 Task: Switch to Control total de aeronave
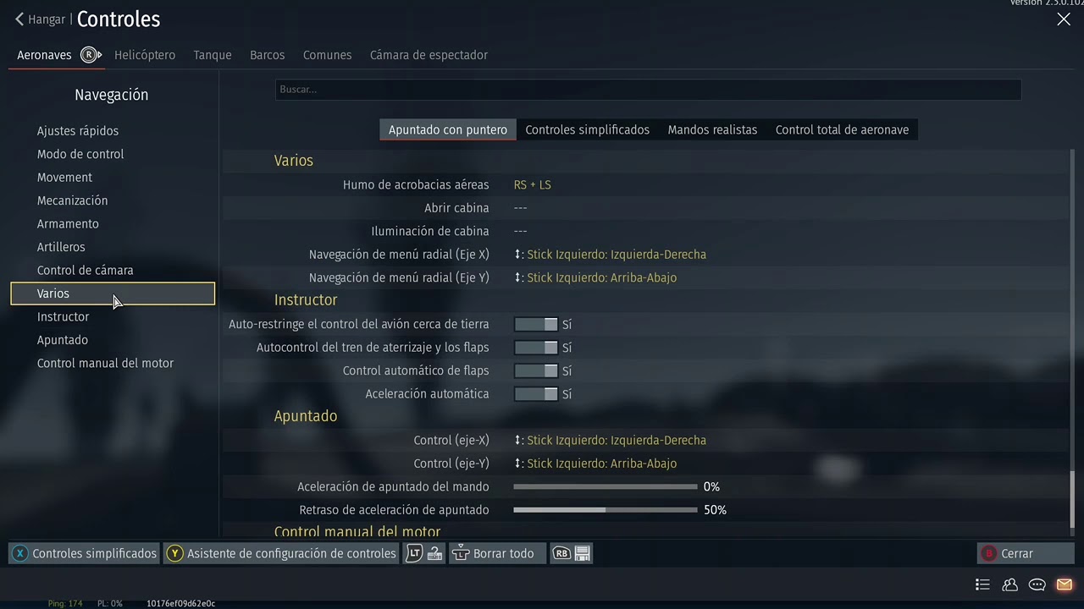(842, 129)
